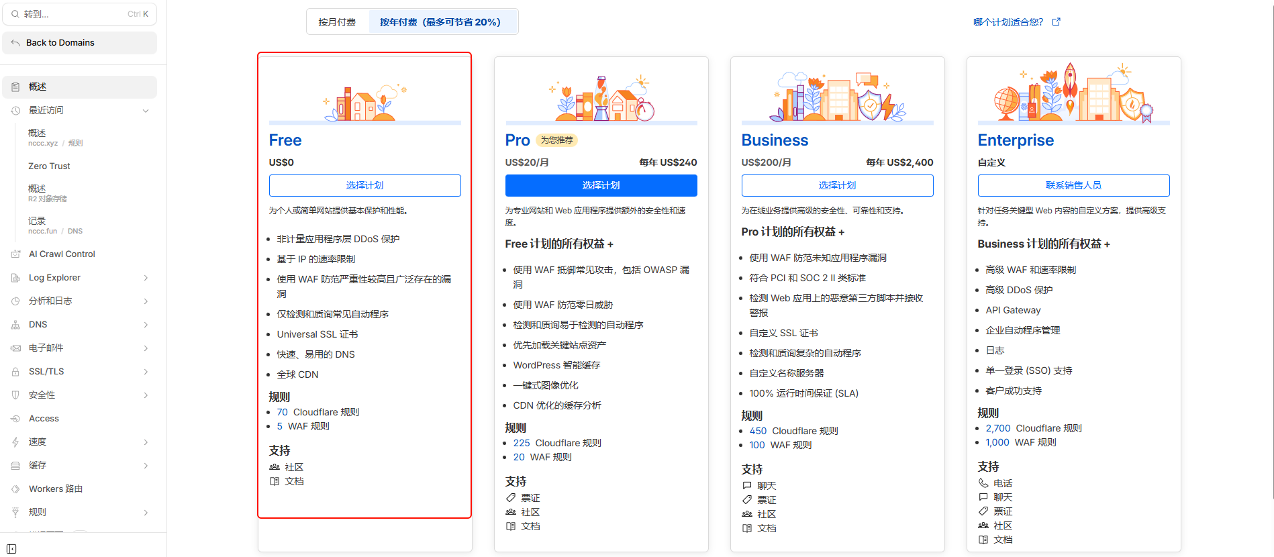Expand the DNS submenu arrow
Viewport: 1274px width, 557px height.
tap(146, 325)
